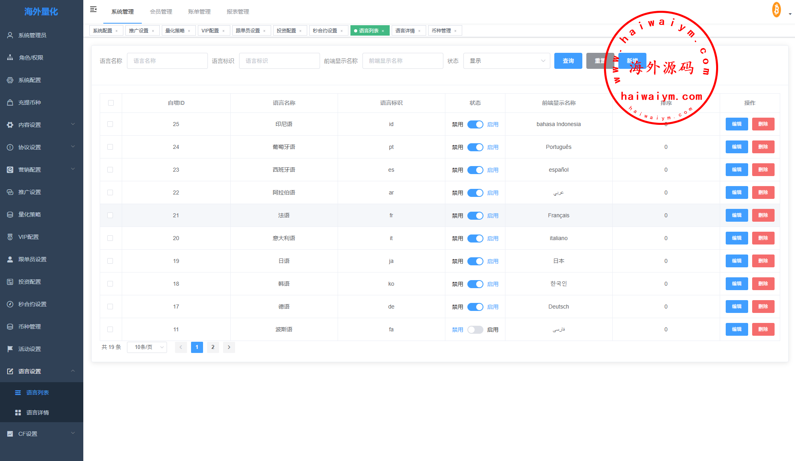Open 角色/权限 sidebar icon item
The width and height of the screenshot is (795, 461).
point(10,58)
